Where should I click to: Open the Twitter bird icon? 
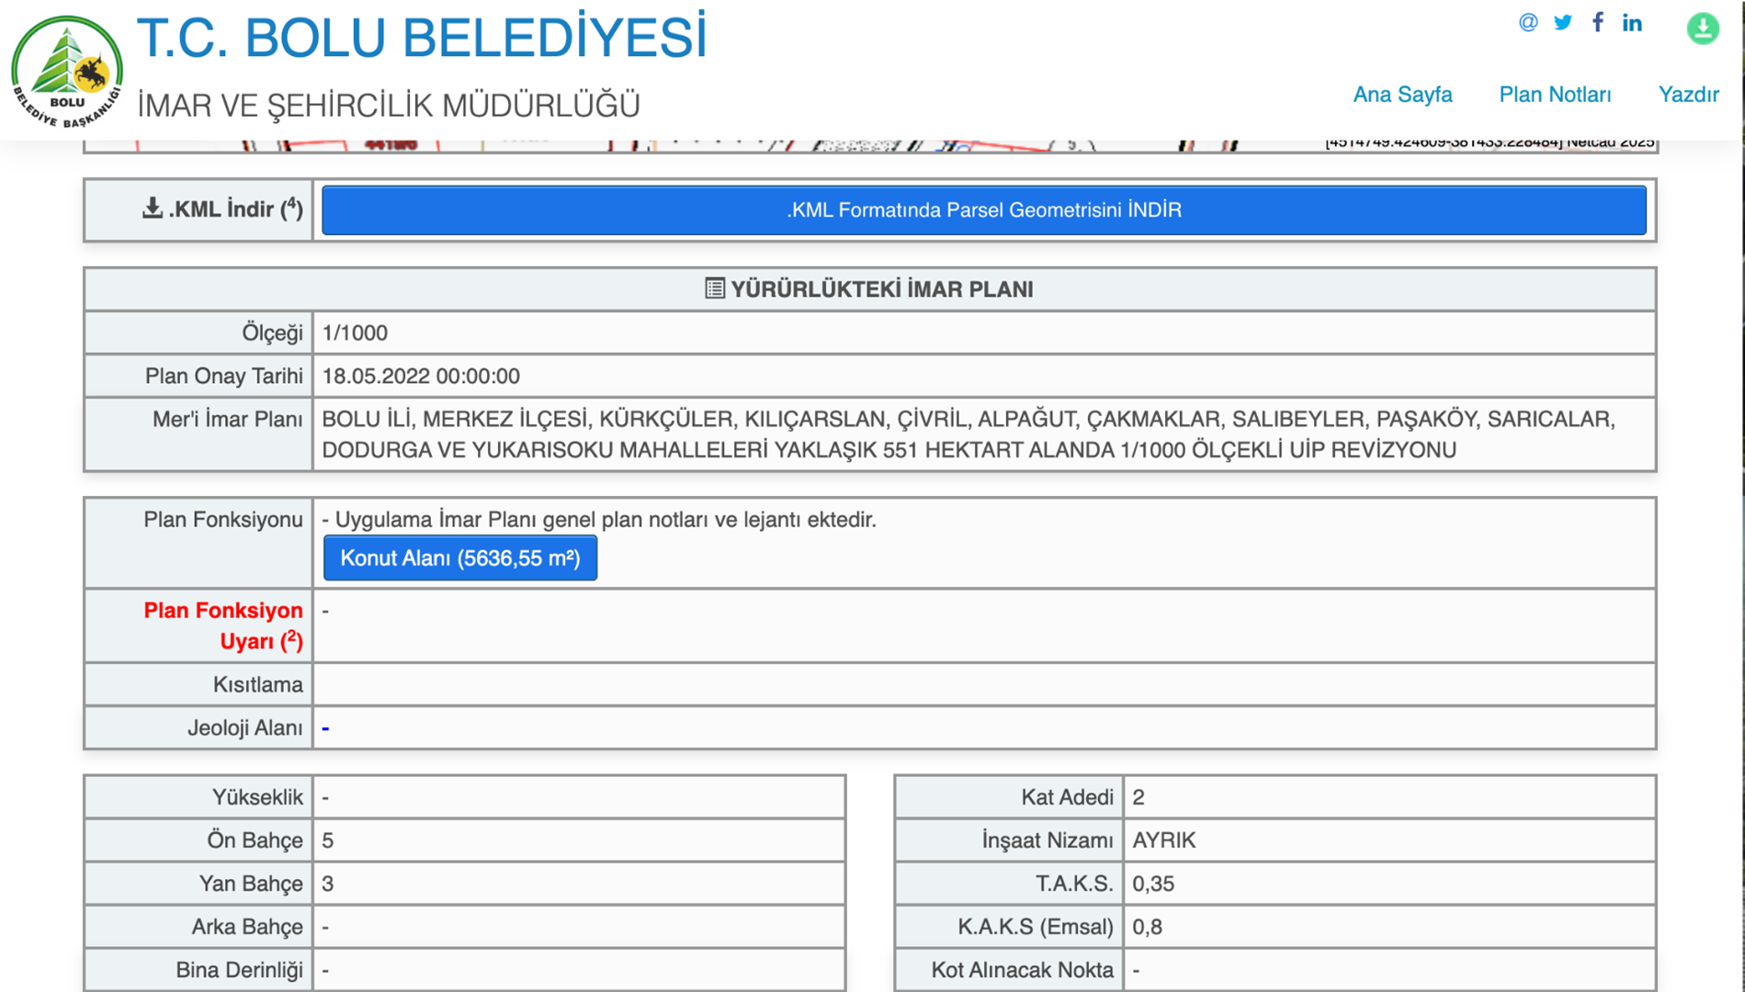(1562, 23)
